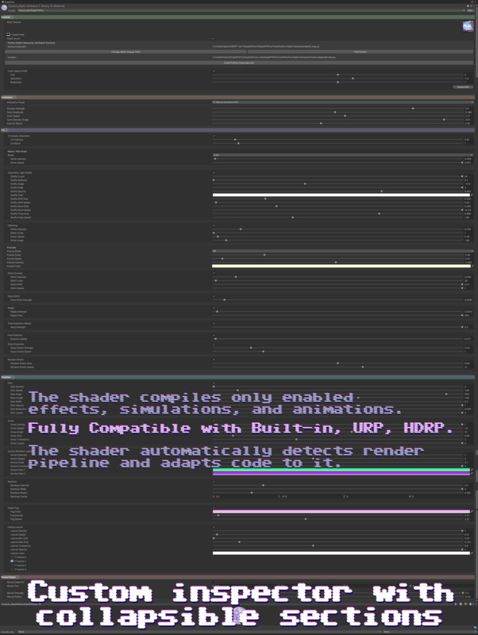478x635 pixels.
Task: Collapse the FX section header
Action: 237,130
